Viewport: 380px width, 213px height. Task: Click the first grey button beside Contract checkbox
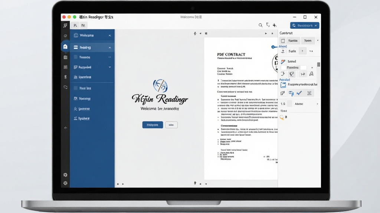click(293, 41)
